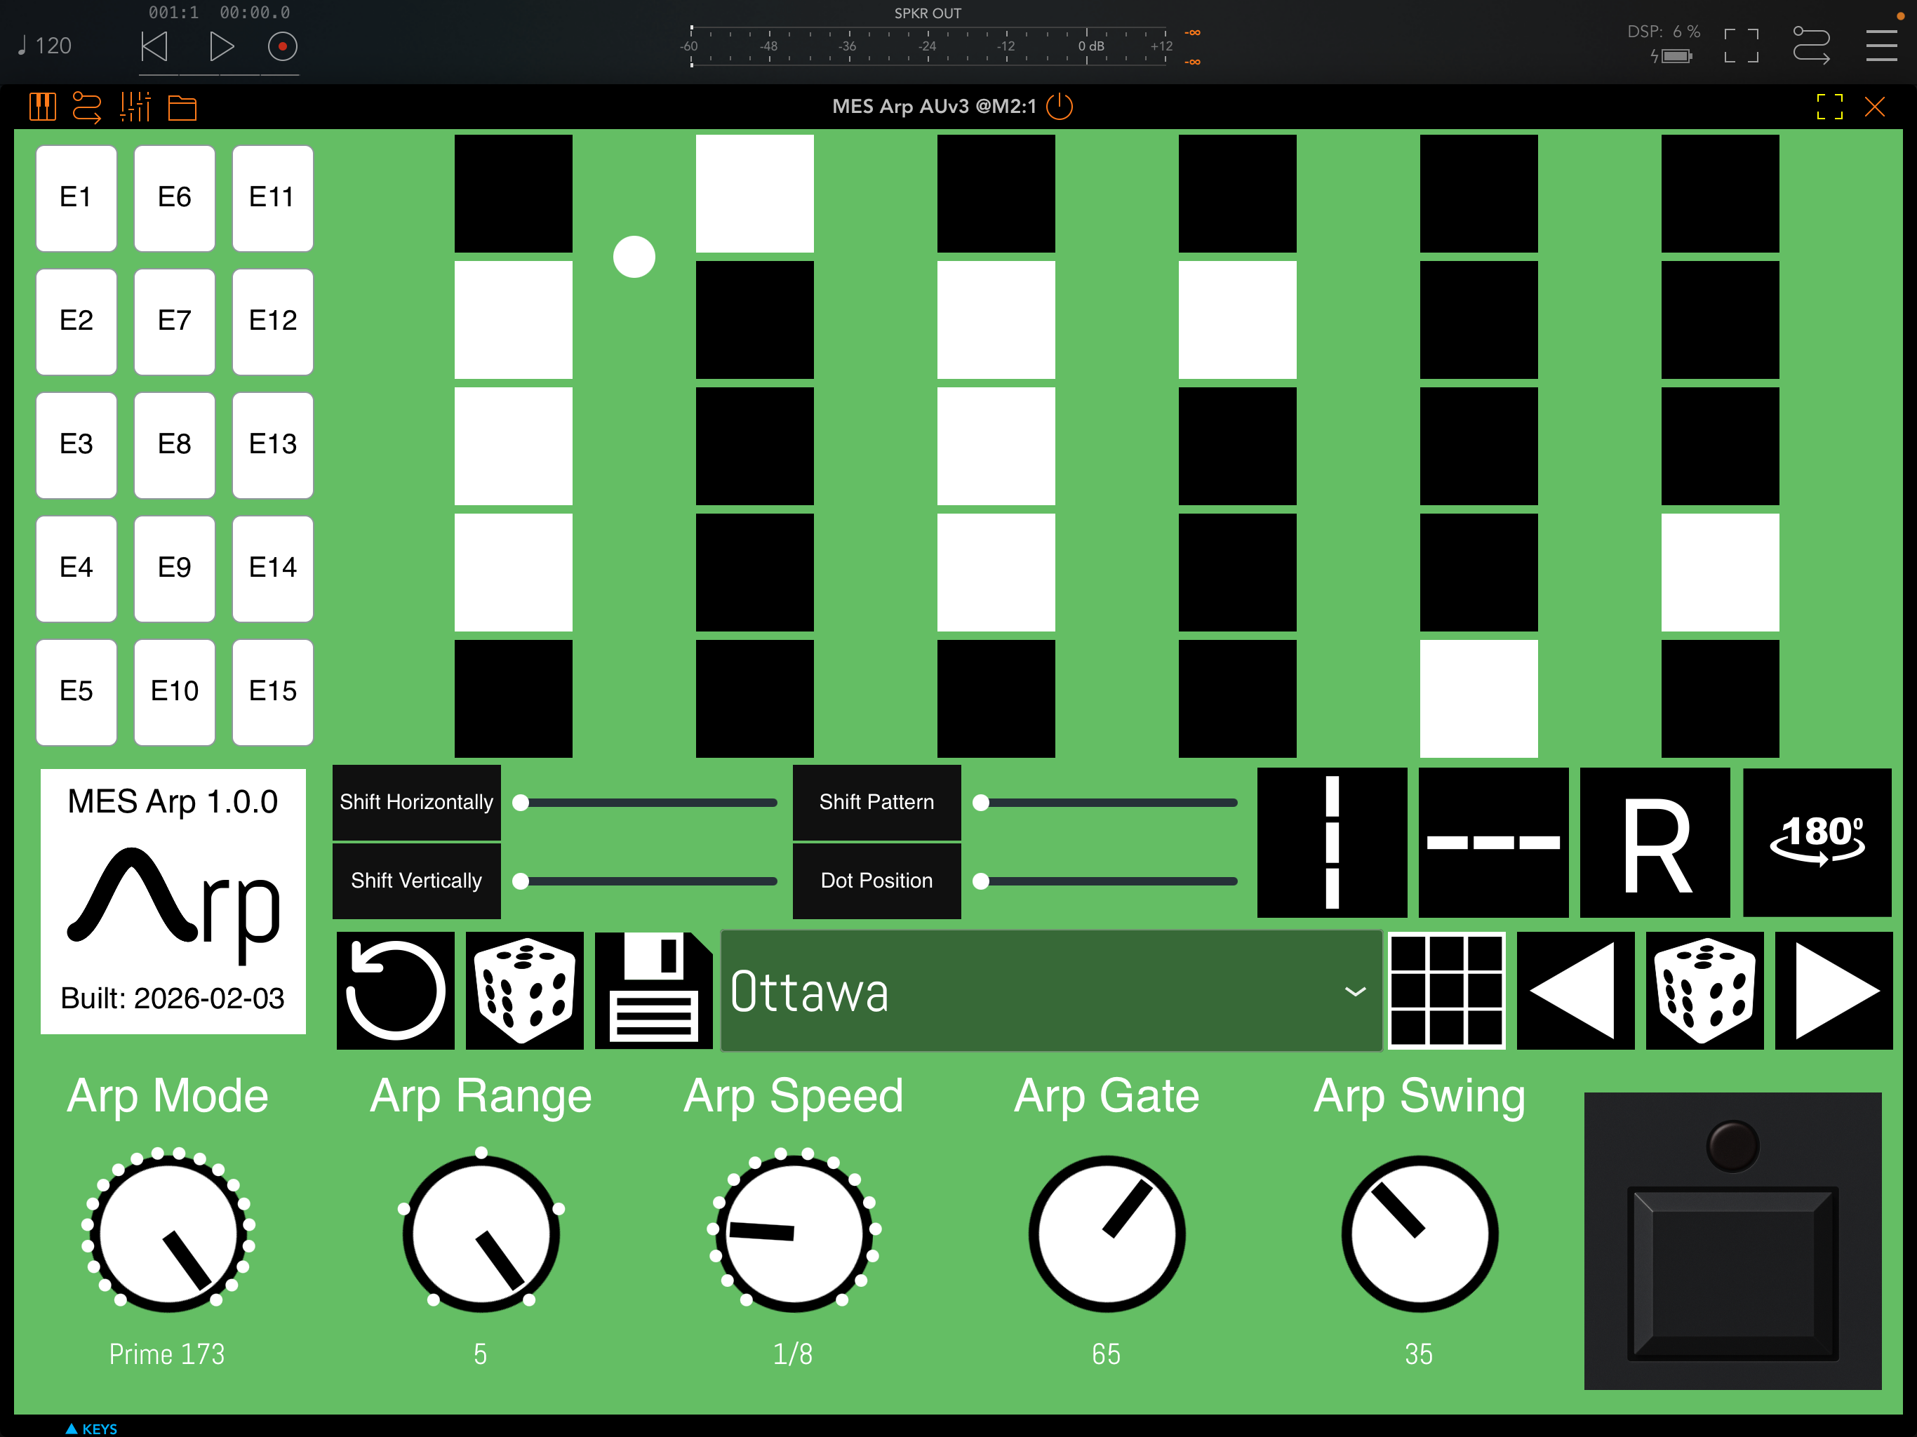This screenshot has height=1437, width=1917.
Task: Select pattern slot E15
Action: [273, 692]
